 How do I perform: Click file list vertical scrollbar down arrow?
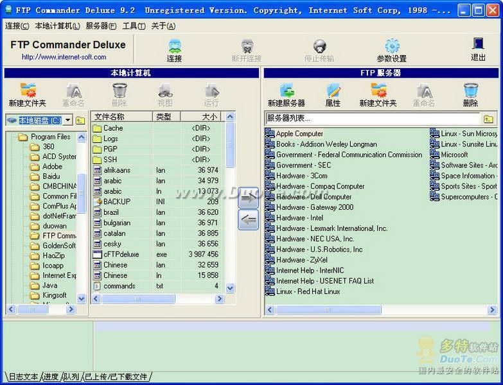(x=230, y=288)
